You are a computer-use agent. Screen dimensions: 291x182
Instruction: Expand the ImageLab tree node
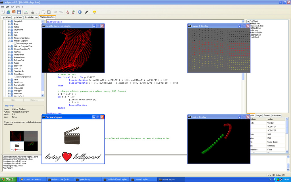tap(9, 21)
